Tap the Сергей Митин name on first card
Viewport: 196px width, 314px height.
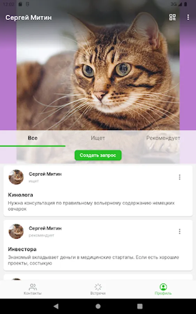[45, 174]
